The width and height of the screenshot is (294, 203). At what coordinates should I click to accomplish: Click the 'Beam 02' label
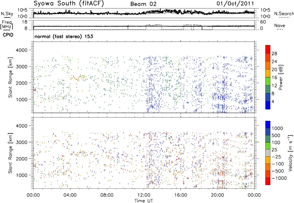point(143,4)
